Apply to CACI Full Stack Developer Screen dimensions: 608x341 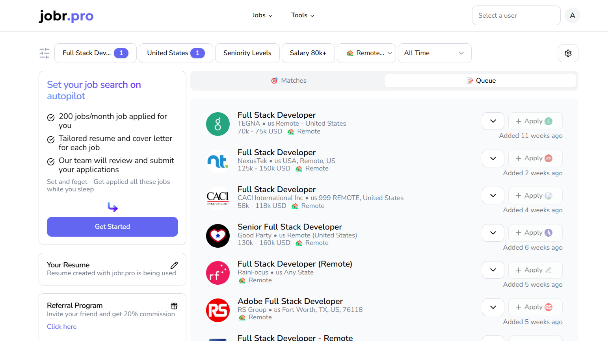click(x=535, y=195)
